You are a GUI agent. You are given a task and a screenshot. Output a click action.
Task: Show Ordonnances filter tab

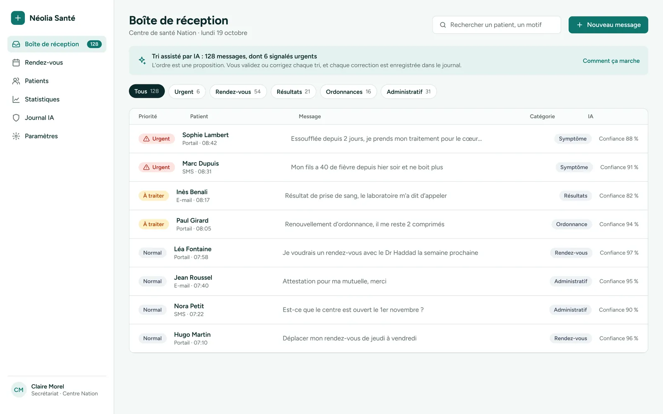coord(348,91)
